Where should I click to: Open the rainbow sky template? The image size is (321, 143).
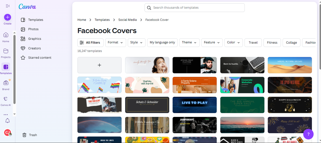[x=100, y=125]
